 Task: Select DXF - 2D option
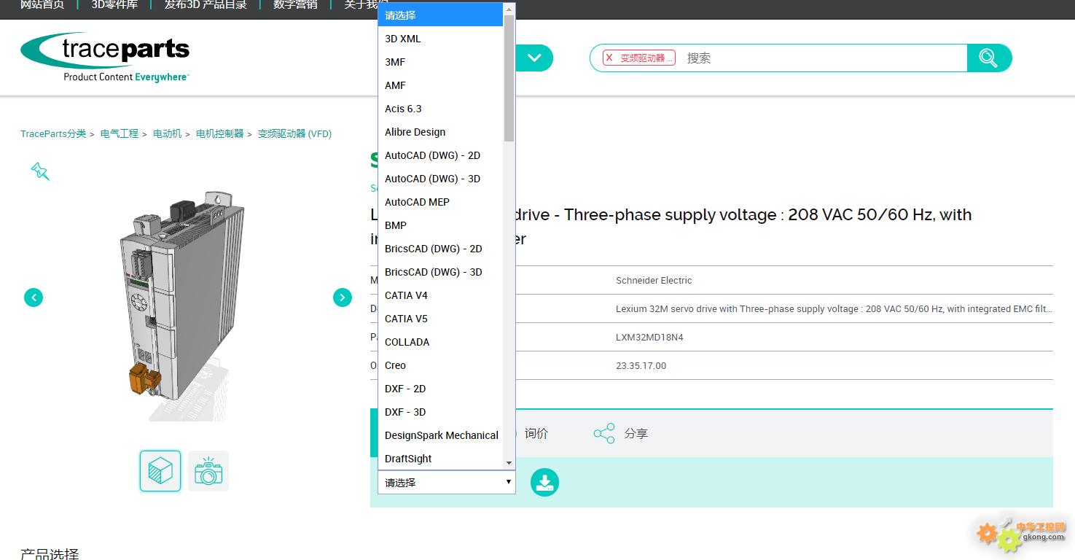(440, 389)
